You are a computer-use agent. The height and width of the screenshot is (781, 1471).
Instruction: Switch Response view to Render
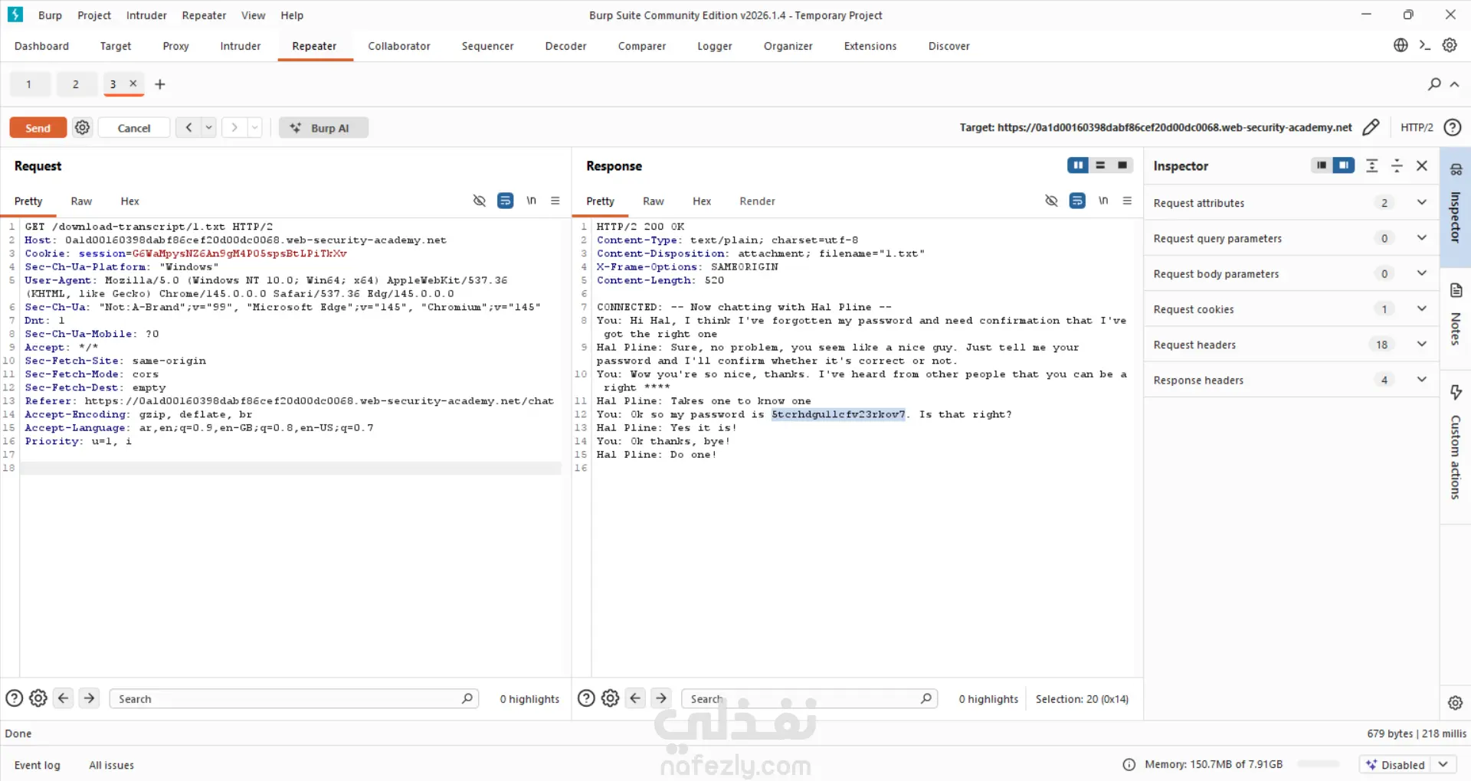[x=757, y=201]
